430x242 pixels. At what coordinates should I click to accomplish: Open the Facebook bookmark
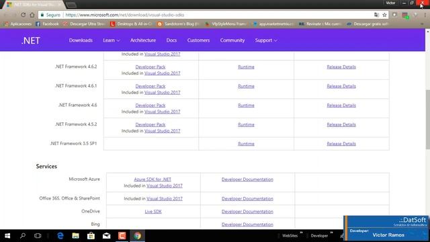[47, 24]
